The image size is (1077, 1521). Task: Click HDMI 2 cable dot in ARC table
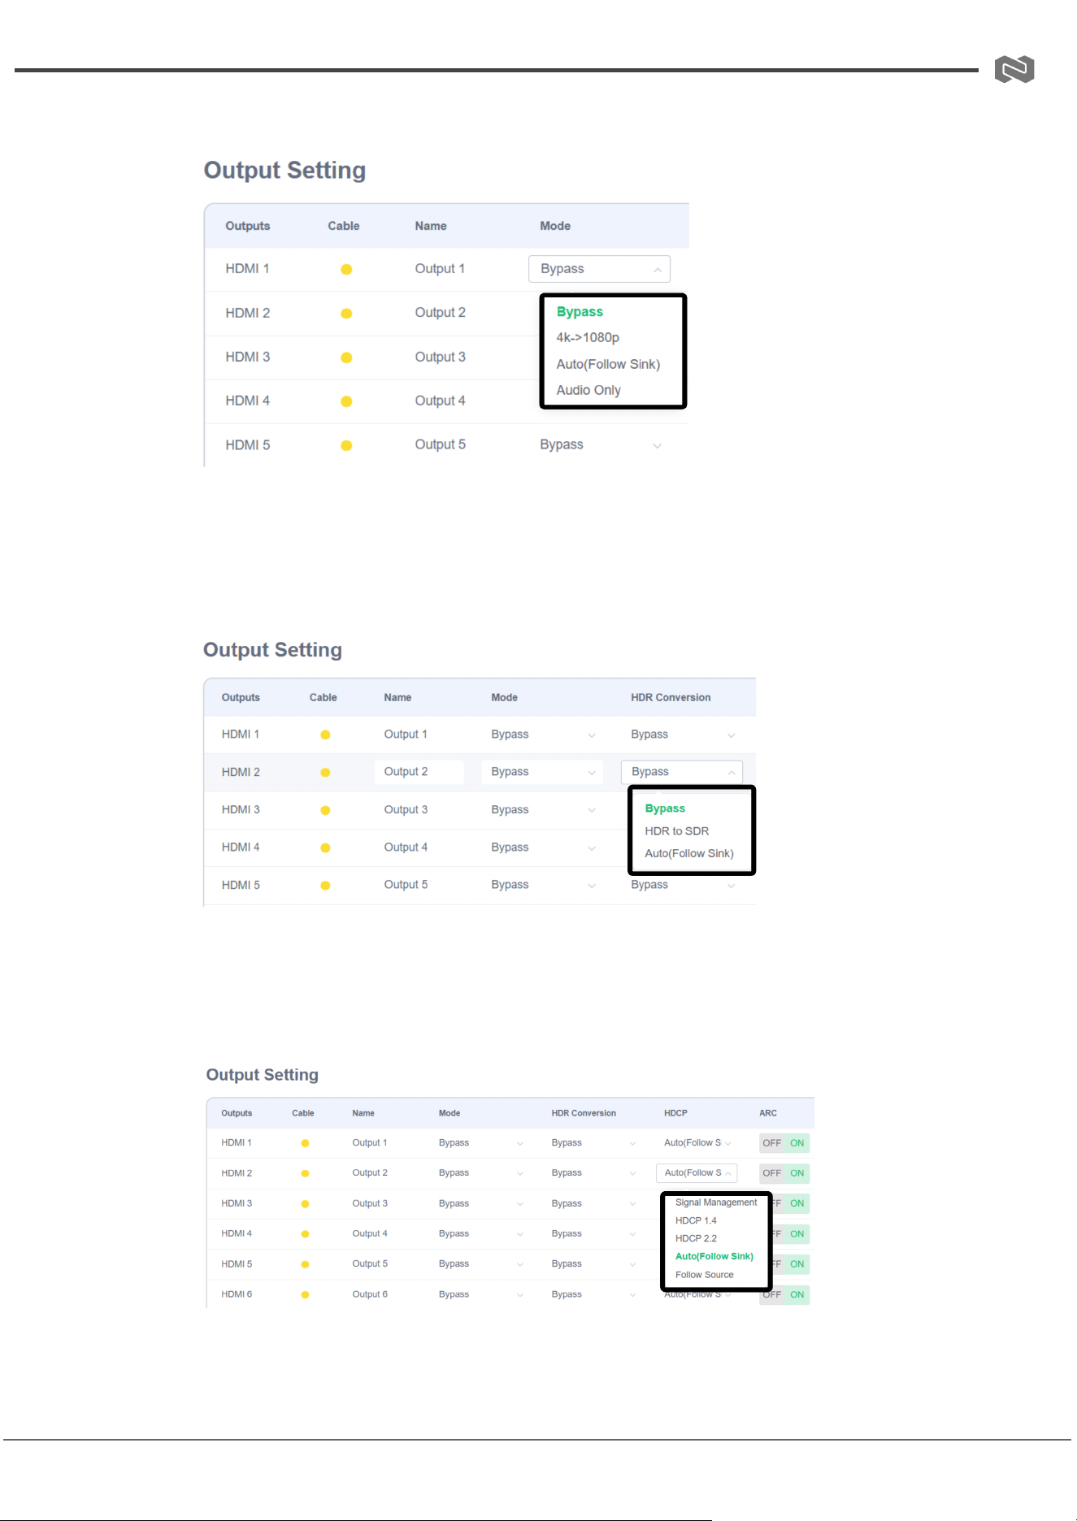coord(305,1173)
